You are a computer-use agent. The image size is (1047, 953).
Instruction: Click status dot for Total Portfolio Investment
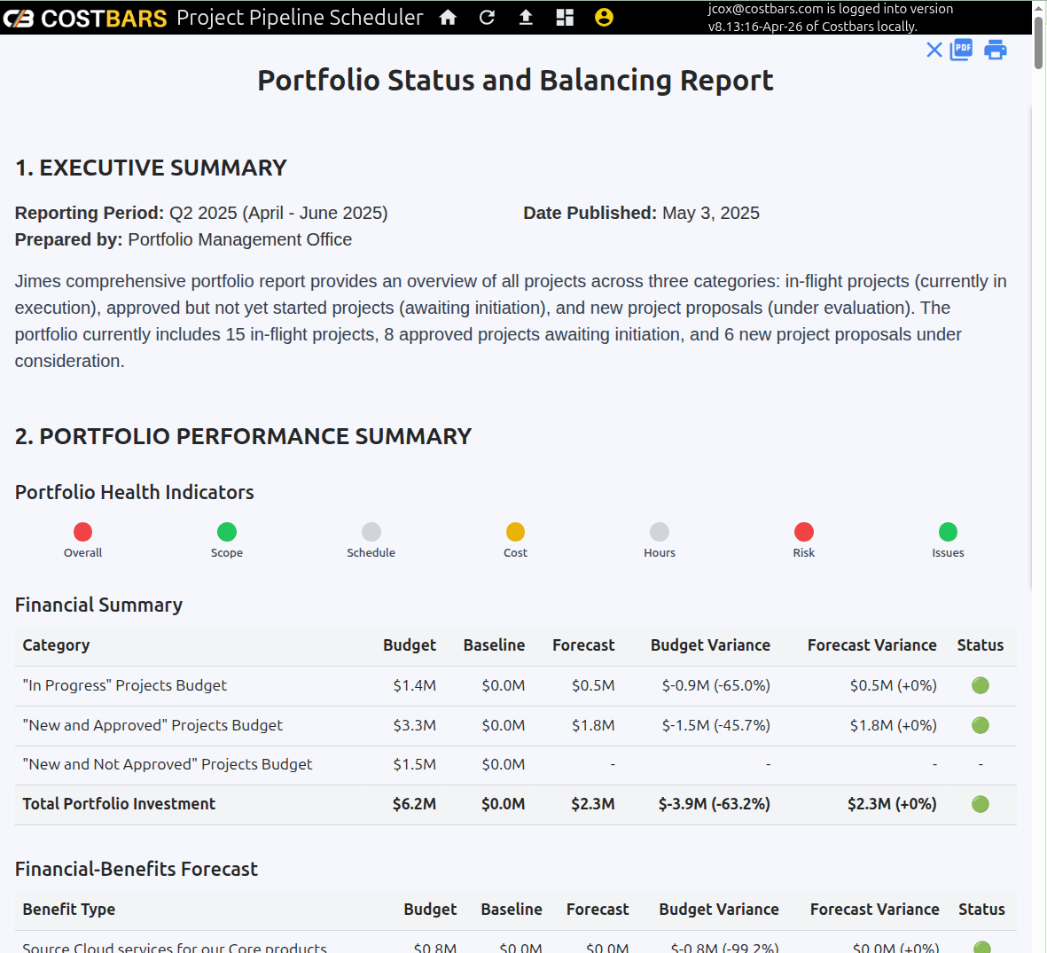pos(981,804)
